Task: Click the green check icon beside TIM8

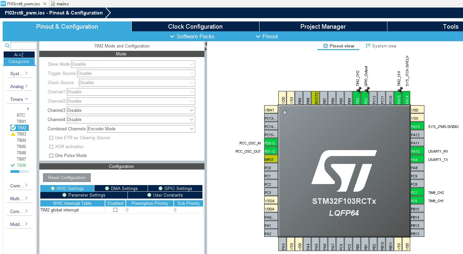Action: (13, 165)
